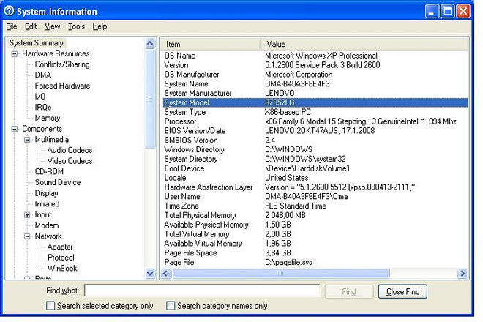Screen dimensions: 483x322
Task: Select the System Name row
Action: point(315,84)
